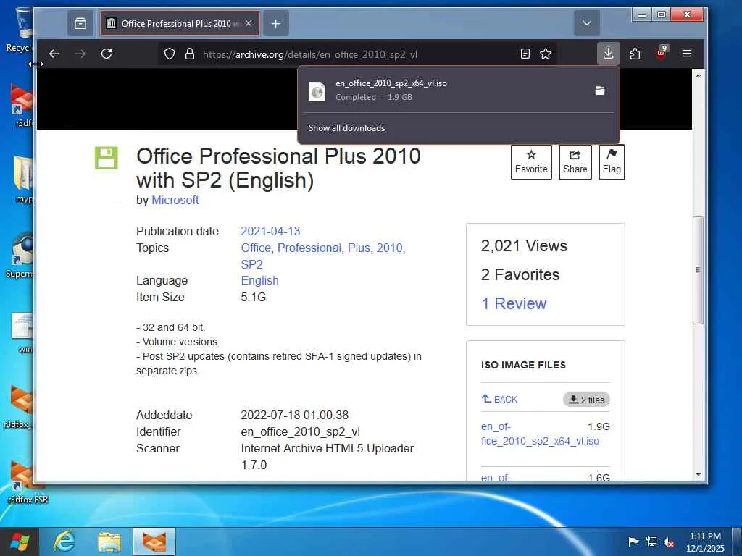Open the SP2 topic link
This screenshot has height=556, width=742.
point(251,264)
